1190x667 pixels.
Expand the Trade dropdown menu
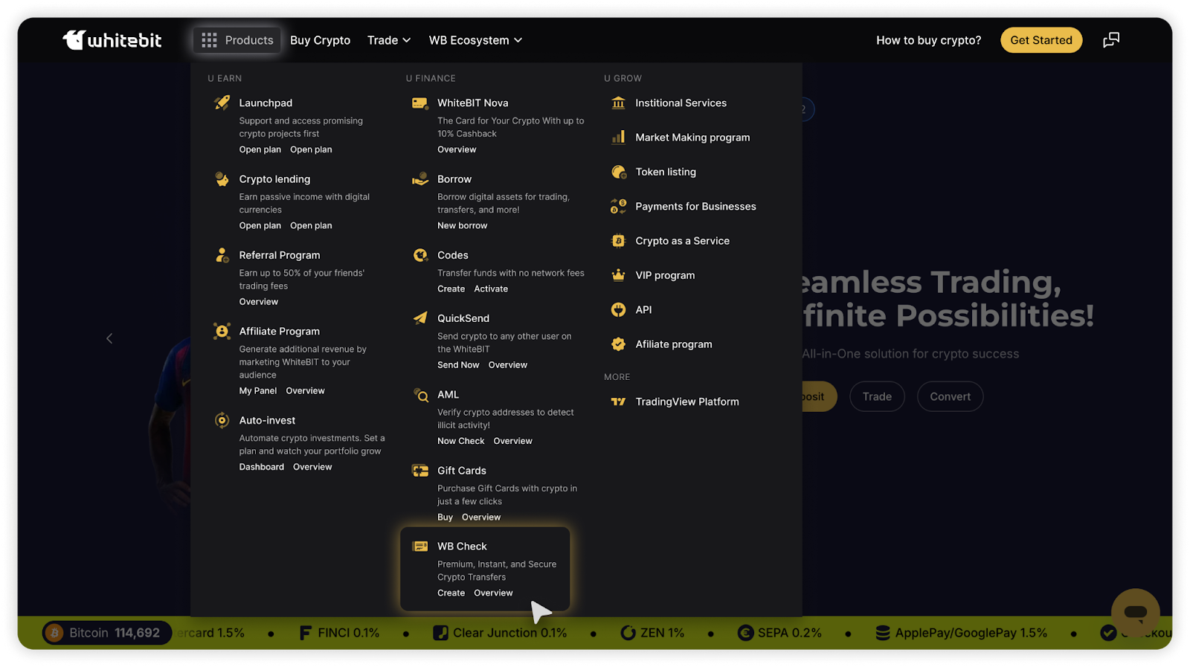coord(389,40)
